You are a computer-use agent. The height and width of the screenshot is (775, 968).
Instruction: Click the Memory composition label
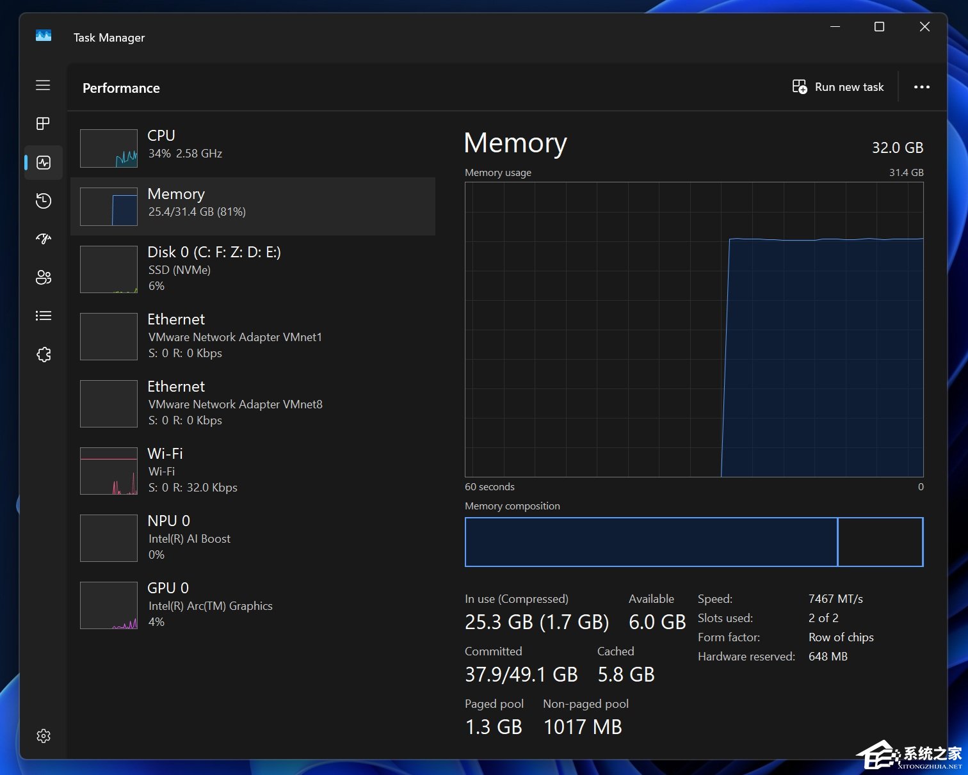point(512,506)
